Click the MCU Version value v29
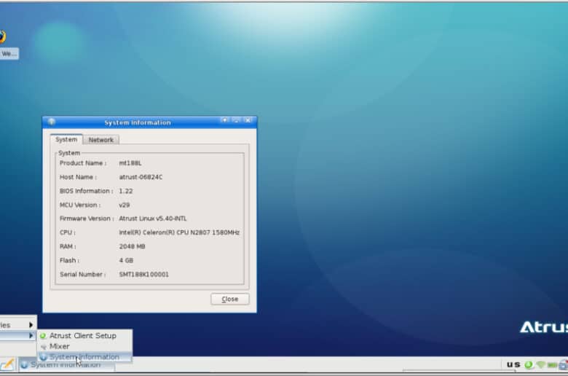 pos(125,205)
